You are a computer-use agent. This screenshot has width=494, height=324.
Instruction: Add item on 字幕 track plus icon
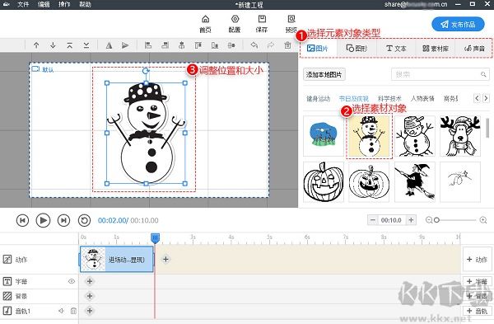pos(90,281)
